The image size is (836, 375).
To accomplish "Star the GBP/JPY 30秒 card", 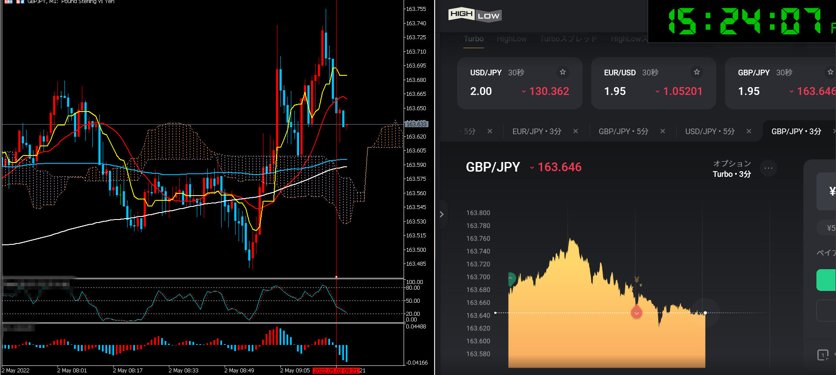I will click(x=830, y=72).
